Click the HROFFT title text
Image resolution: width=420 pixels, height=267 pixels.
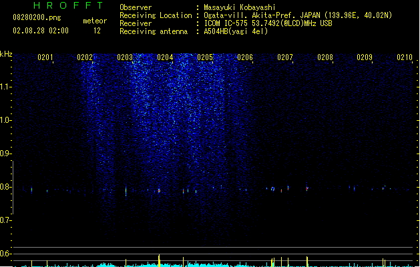tap(68, 5)
